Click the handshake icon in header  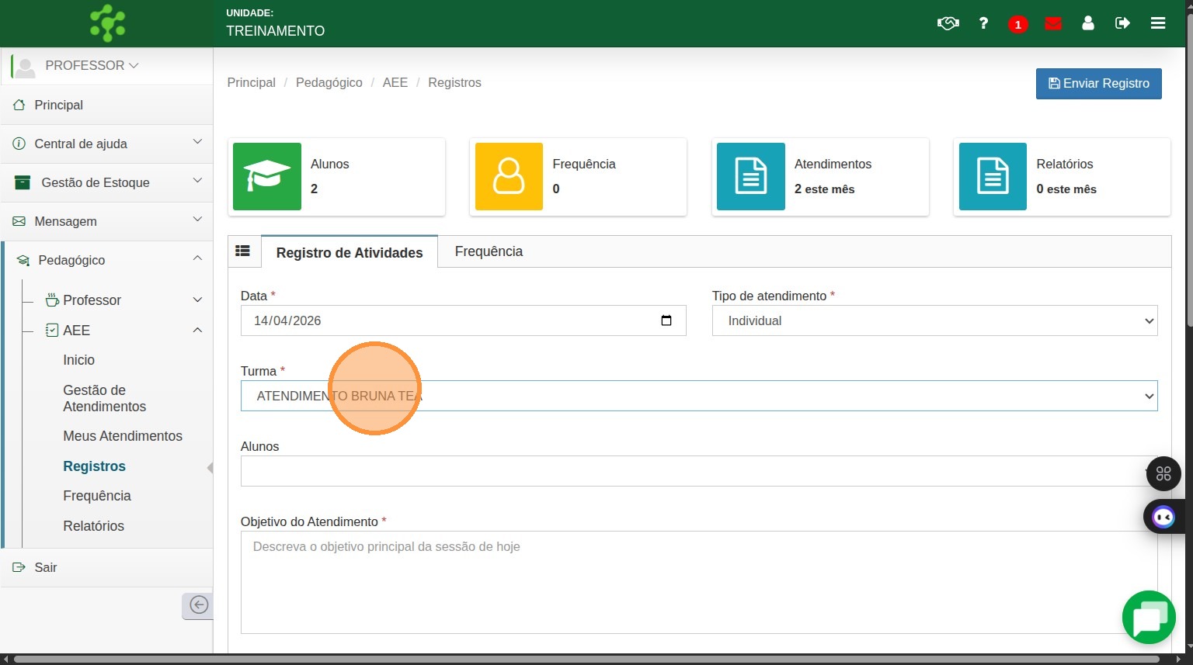click(948, 23)
